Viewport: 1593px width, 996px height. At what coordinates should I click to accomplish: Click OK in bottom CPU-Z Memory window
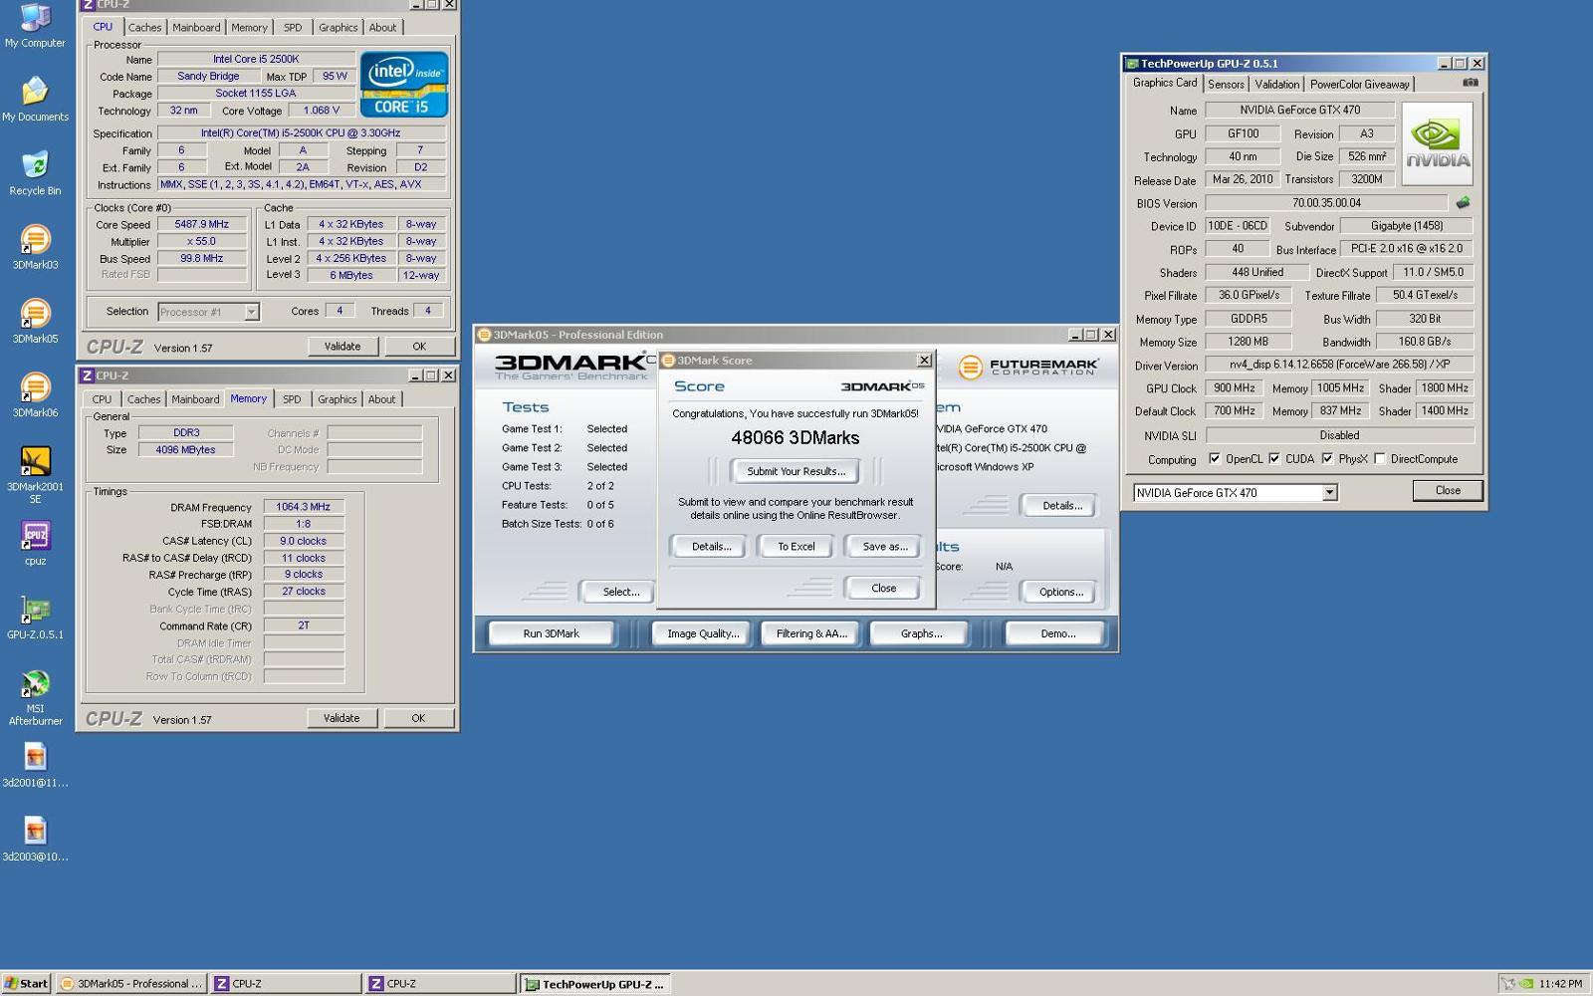coord(418,717)
